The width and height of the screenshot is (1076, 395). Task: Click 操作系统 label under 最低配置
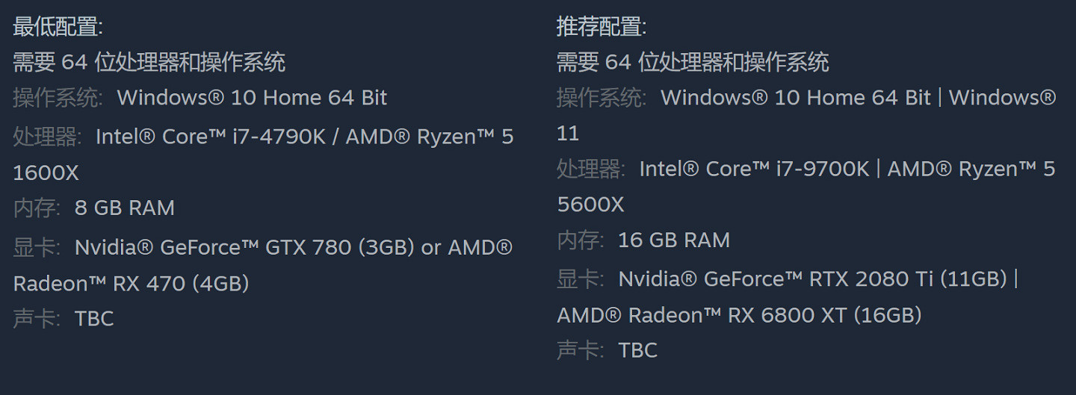(57, 98)
